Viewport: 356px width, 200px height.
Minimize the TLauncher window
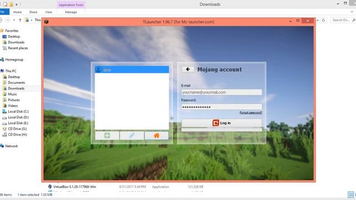290,21
